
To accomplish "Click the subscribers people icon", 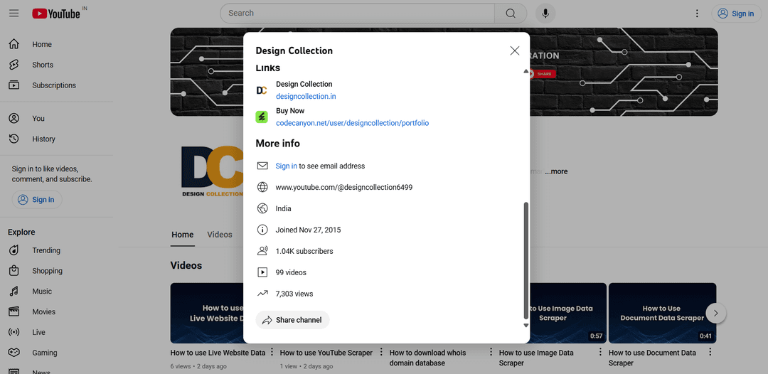I will tap(262, 251).
